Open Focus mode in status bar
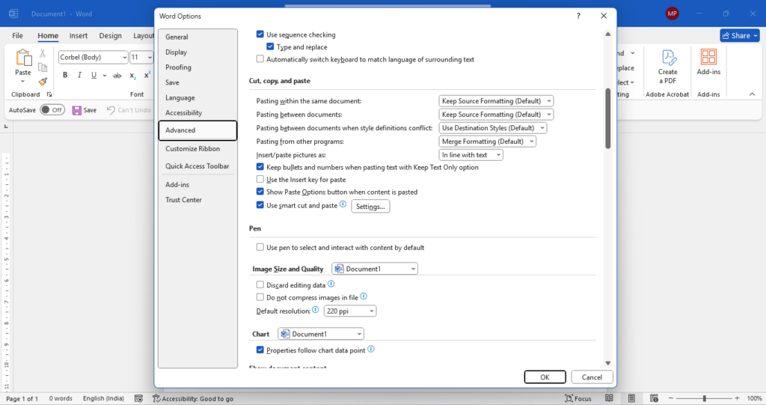Screen dimensions: 766x405 (578, 399)
